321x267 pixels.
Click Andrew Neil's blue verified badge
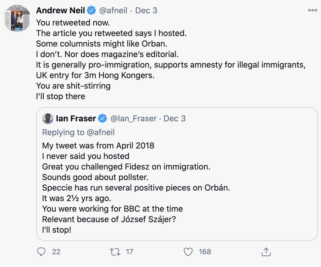click(x=91, y=11)
